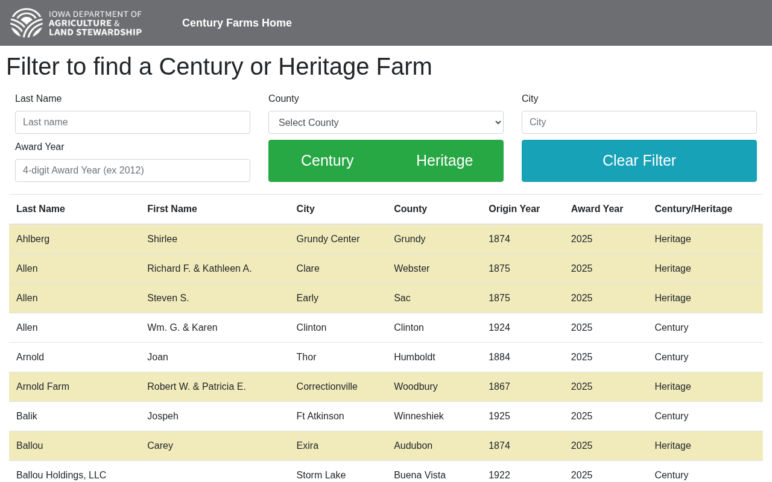Viewport: 772px width, 482px height.
Task: Click the Origin Year column header
Action: (514, 209)
